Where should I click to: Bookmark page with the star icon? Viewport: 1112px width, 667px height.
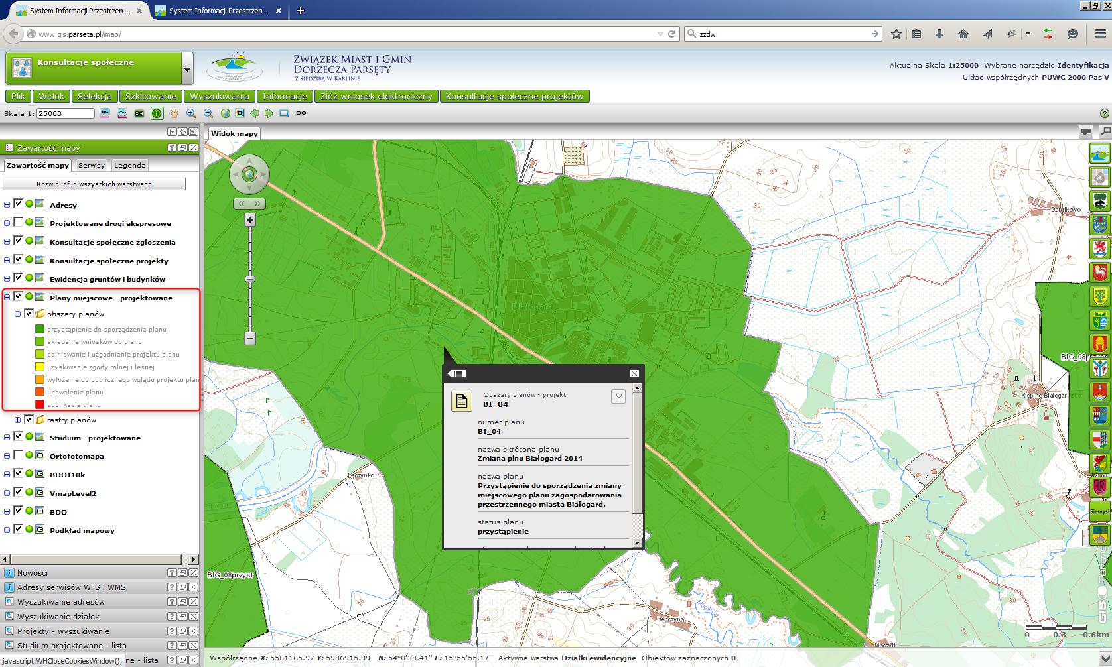coord(896,34)
